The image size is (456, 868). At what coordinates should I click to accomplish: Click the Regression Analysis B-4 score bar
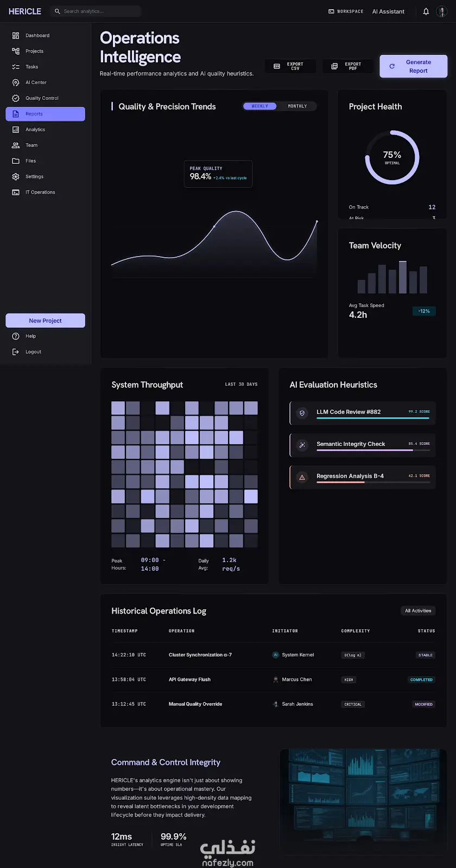pos(373,482)
